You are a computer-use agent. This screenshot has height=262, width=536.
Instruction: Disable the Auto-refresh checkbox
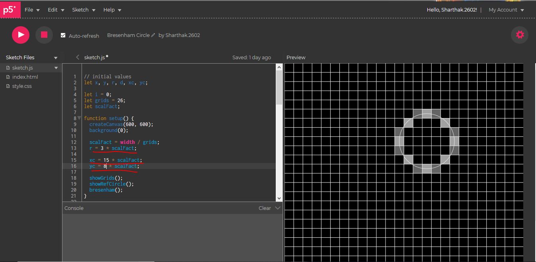click(x=63, y=35)
